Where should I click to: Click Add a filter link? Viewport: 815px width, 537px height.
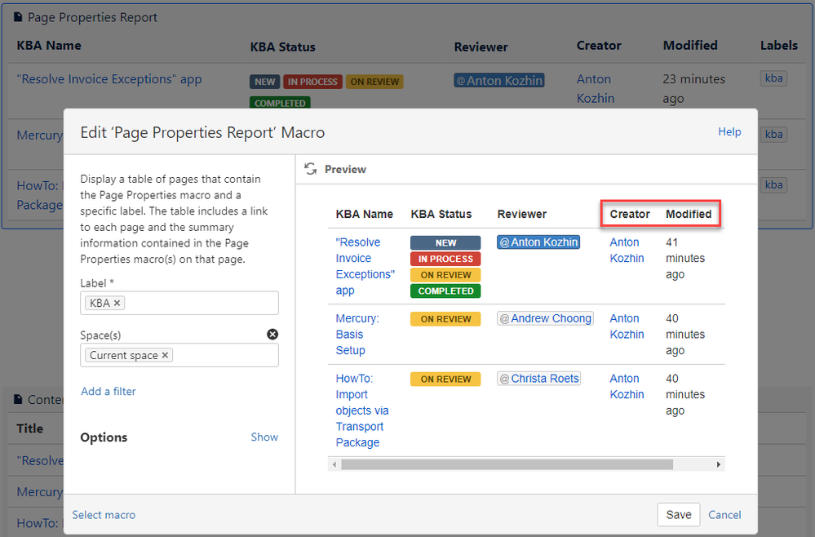coord(108,391)
